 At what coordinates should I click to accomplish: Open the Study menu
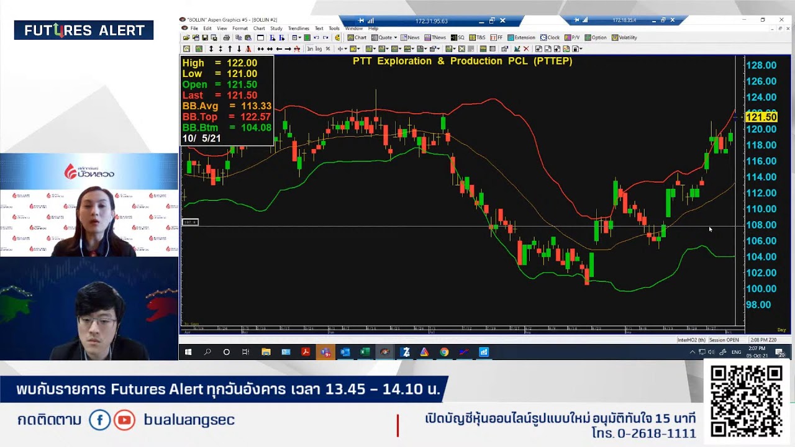click(x=276, y=29)
